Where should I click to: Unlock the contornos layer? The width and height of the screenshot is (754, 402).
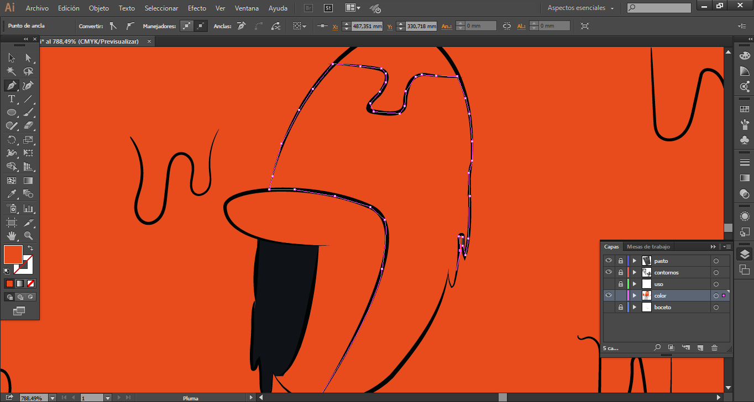tap(620, 272)
